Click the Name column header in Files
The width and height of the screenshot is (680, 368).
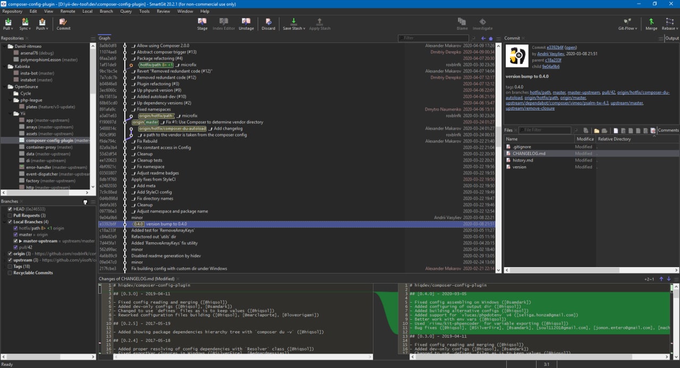coord(539,139)
